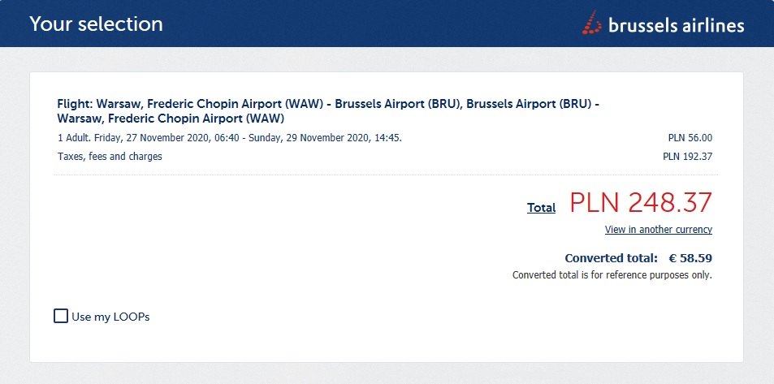
Task: Select the 'Your selection' page heading
Action: (x=97, y=24)
